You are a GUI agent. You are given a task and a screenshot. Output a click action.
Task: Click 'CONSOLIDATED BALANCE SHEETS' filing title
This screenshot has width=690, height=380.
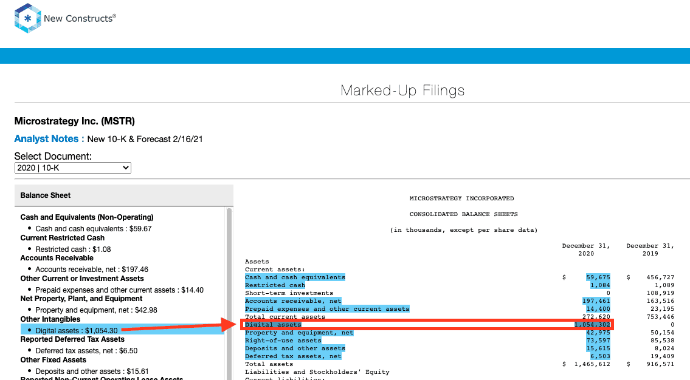(463, 214)
